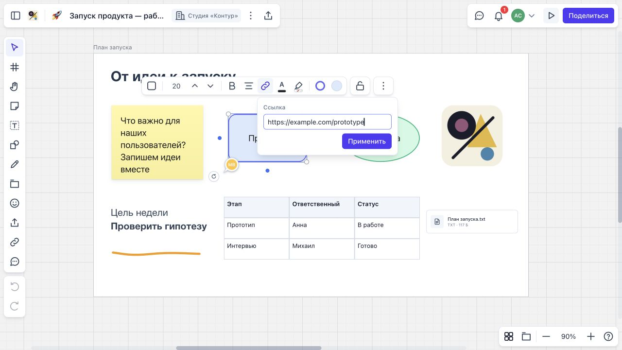Screen dimensions: 622x350
Task: Open more options in floating toolbar
Action: [x=383, y=86]
